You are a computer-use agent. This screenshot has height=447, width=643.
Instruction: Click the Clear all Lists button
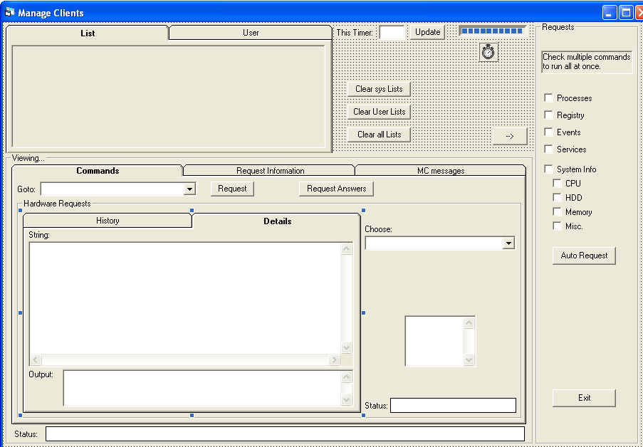(379, 135)
